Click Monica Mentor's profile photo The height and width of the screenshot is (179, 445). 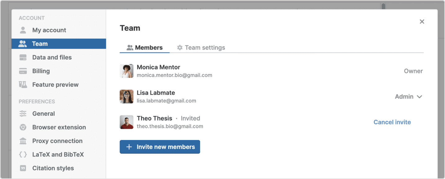coord(126,71)
